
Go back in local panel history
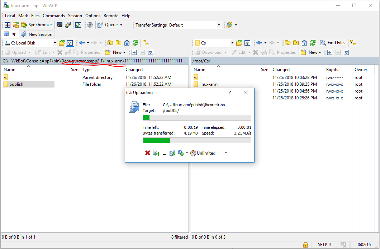[x=82, y=43]
